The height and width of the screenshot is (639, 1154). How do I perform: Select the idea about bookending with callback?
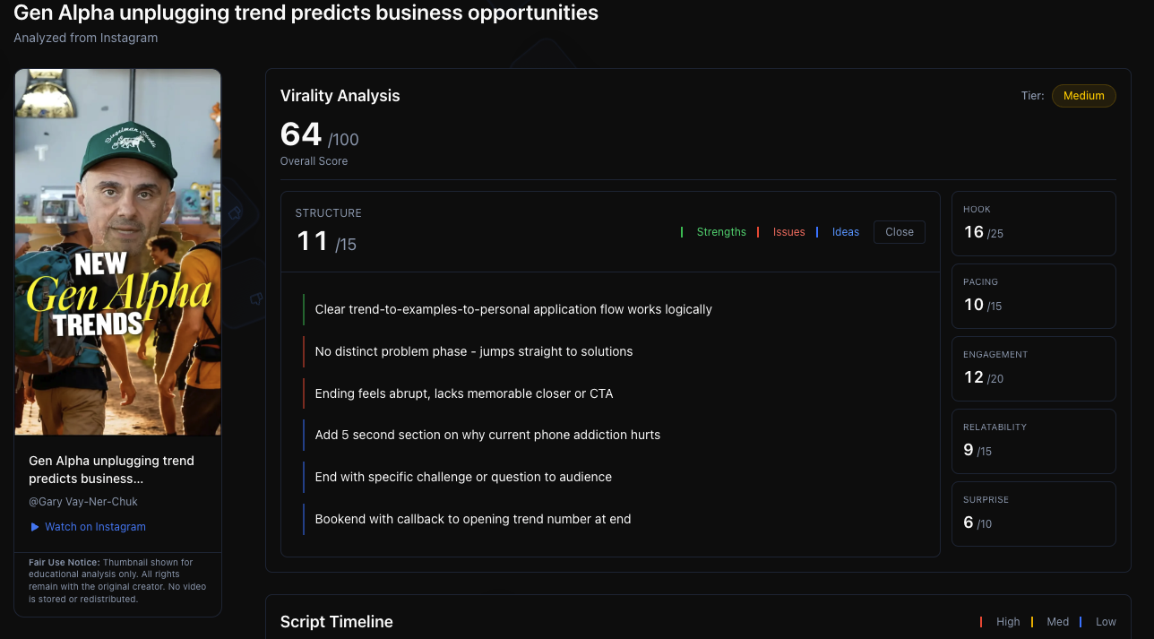pyautogui.click(x=473, y=519)
